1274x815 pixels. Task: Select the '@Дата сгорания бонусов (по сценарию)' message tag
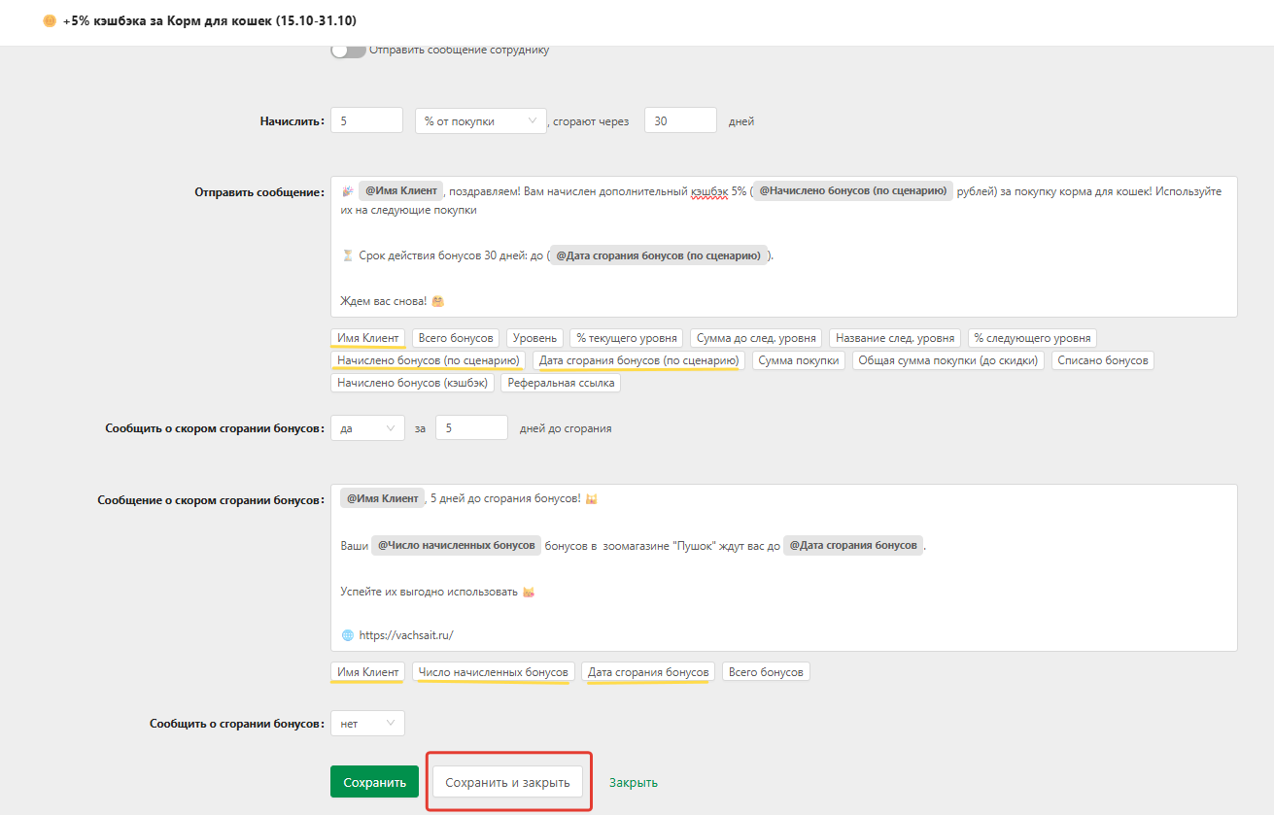(658, 255)
